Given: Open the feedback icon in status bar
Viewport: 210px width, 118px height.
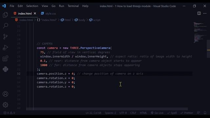Looking at the screenshot, I should point(198,113).
